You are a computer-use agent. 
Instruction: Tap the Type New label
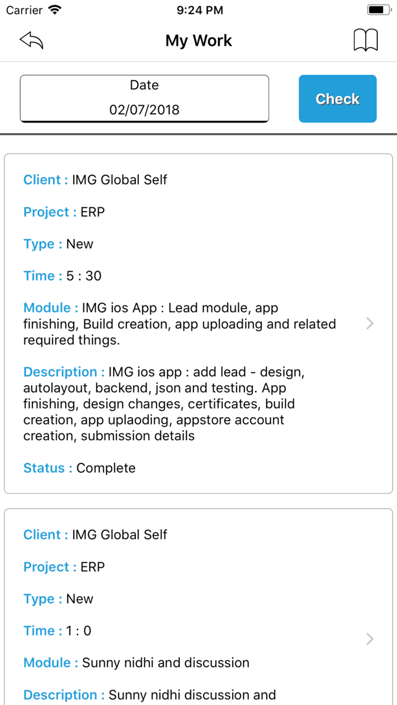tap(58, 244)
